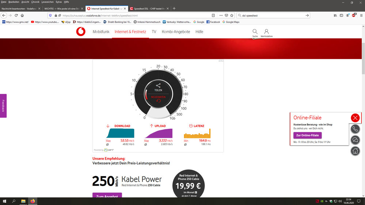Open page actions three-dot menu
365x205 pixels.
(221, 16)
